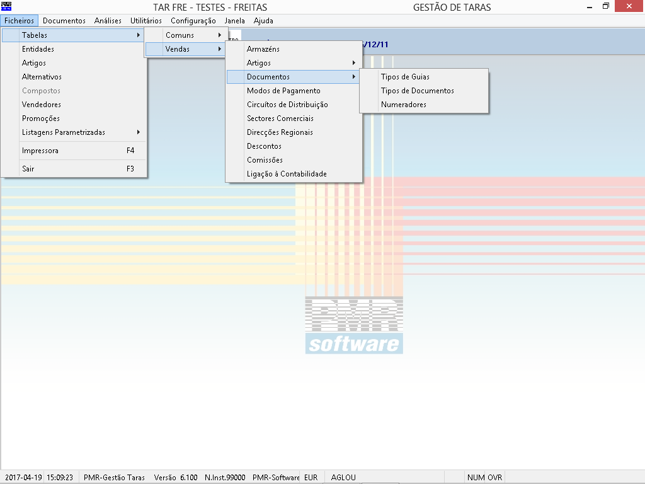Viewport: 645px width, 484px height.
Task: Close the application window
Action: click(629, 6)
